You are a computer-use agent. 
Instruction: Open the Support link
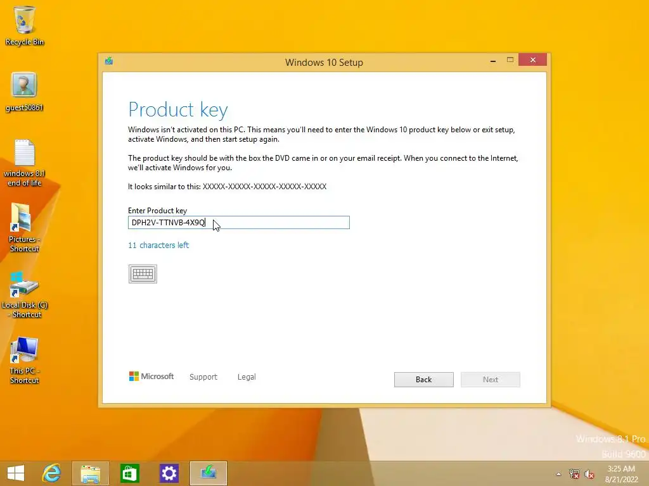click(203, 377)
